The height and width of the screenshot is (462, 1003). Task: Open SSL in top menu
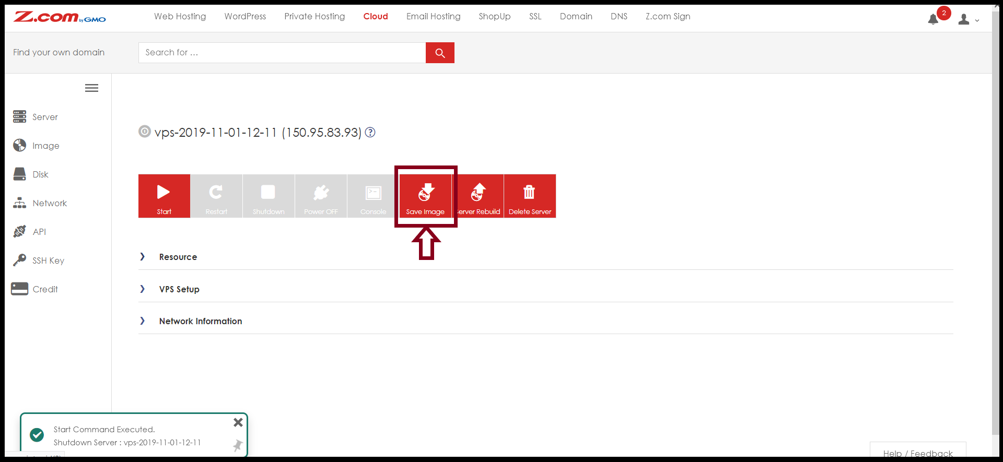point(535,17)
